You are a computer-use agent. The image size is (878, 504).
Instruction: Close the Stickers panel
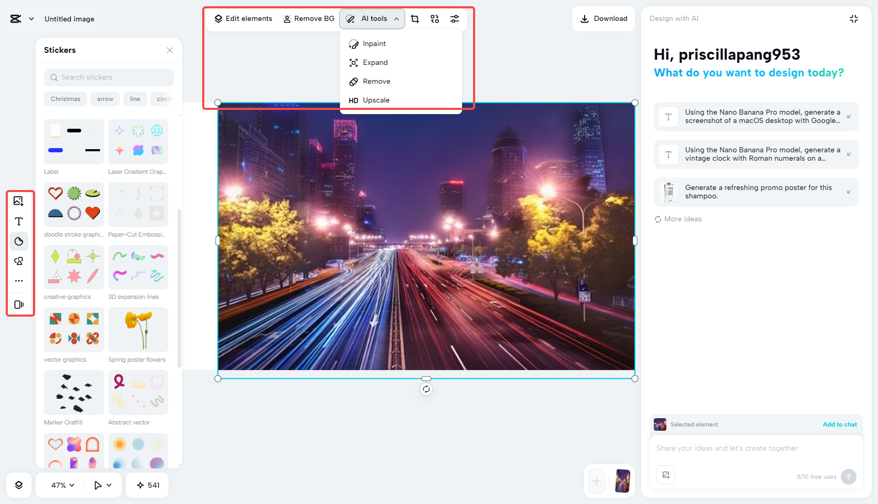170,50
